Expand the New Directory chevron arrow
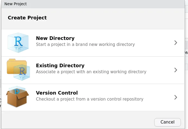The width and height of the screenshot is (188, 129). click(x=176, y=43)
